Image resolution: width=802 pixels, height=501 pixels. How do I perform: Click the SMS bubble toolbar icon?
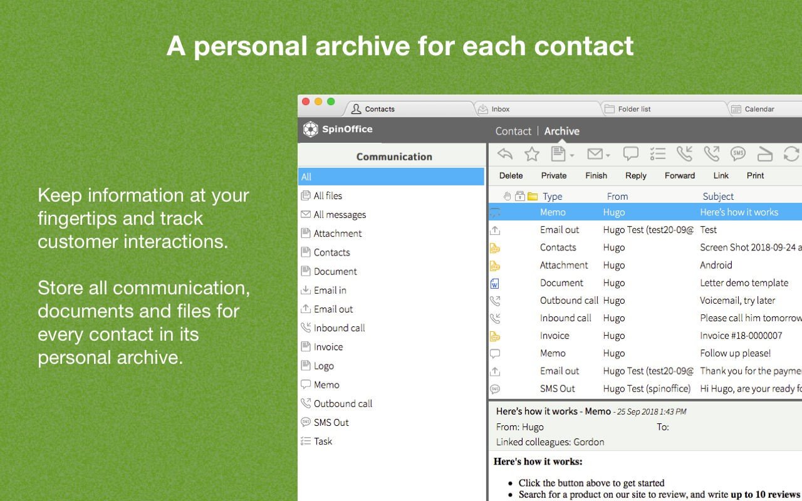738,153
